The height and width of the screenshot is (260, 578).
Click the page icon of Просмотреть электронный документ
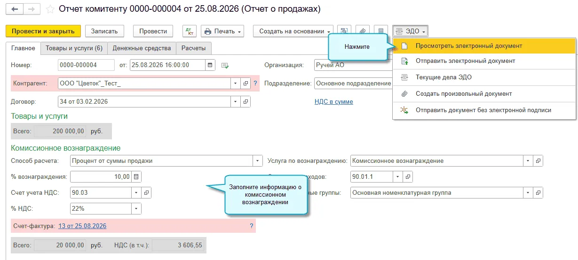click(x=404, y=46)
